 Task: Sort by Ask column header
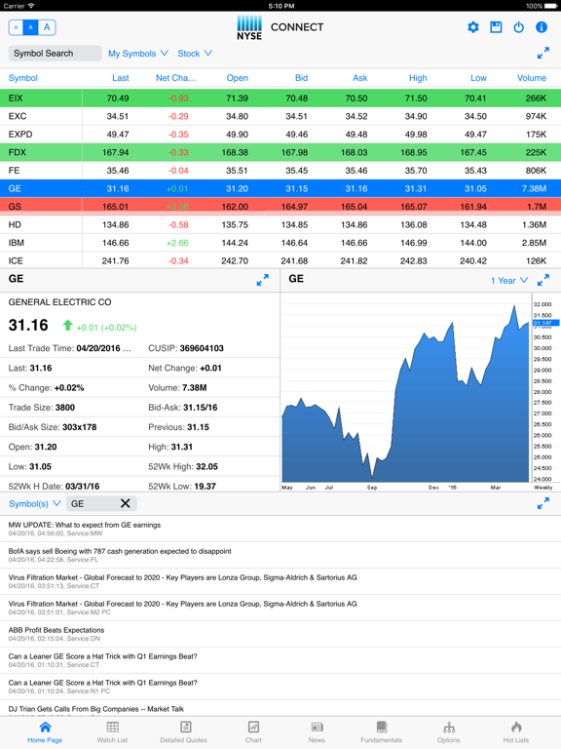pyautogui.click(x=360, y=78)
